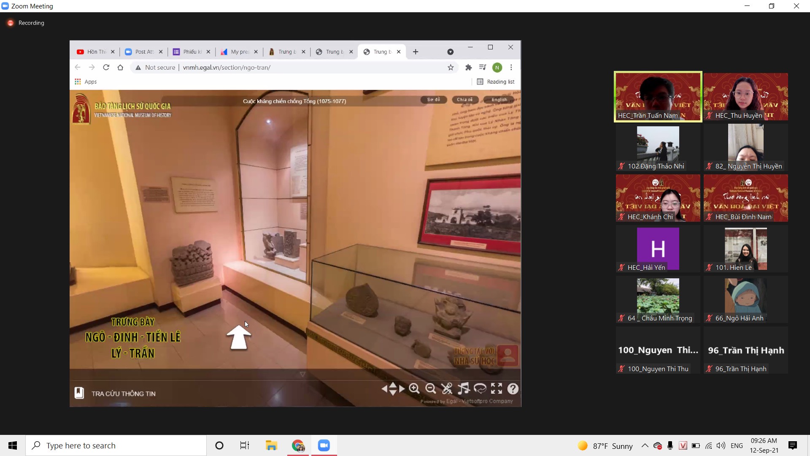Pan the tour view right with the arrow
This screenshot has height=456, width=810.
coord(402,388)
